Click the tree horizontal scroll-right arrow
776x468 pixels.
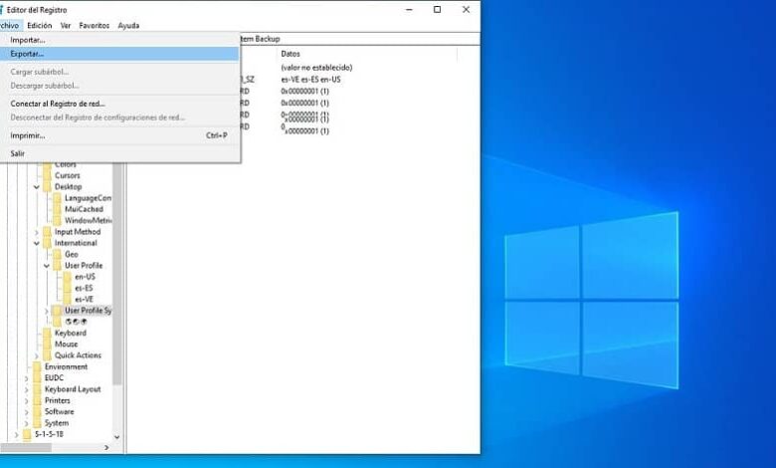coord(106,448)
